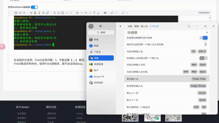Screen dimensions: 219x123
Task: Toggle 轮换输入法时跳过第一个输入法 switch
Action: [204, 58]
